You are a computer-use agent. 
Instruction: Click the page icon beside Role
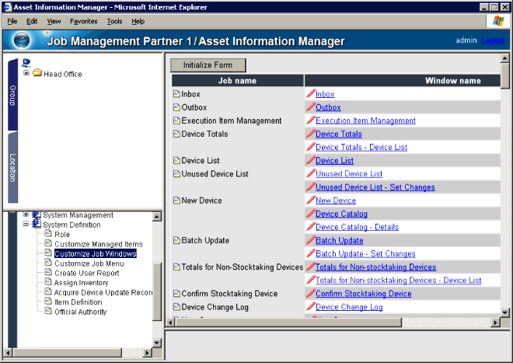pos(48,234)
